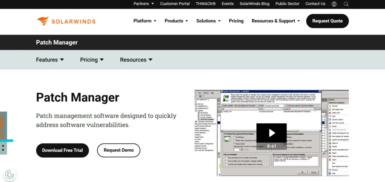Visit THWACK community link

click(206, 4)
